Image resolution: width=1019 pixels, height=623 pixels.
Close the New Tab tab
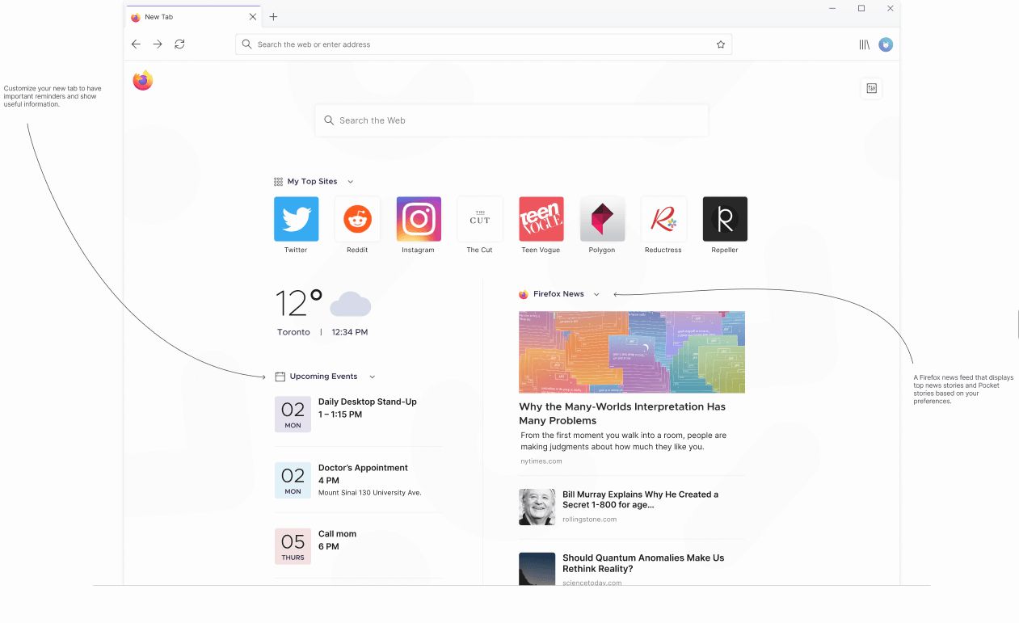point(253,17)
